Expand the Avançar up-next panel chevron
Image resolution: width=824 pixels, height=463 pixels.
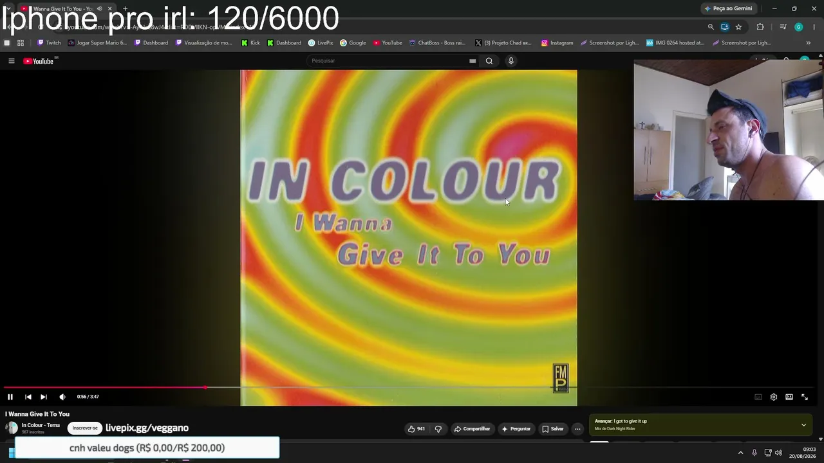point(803,425)
